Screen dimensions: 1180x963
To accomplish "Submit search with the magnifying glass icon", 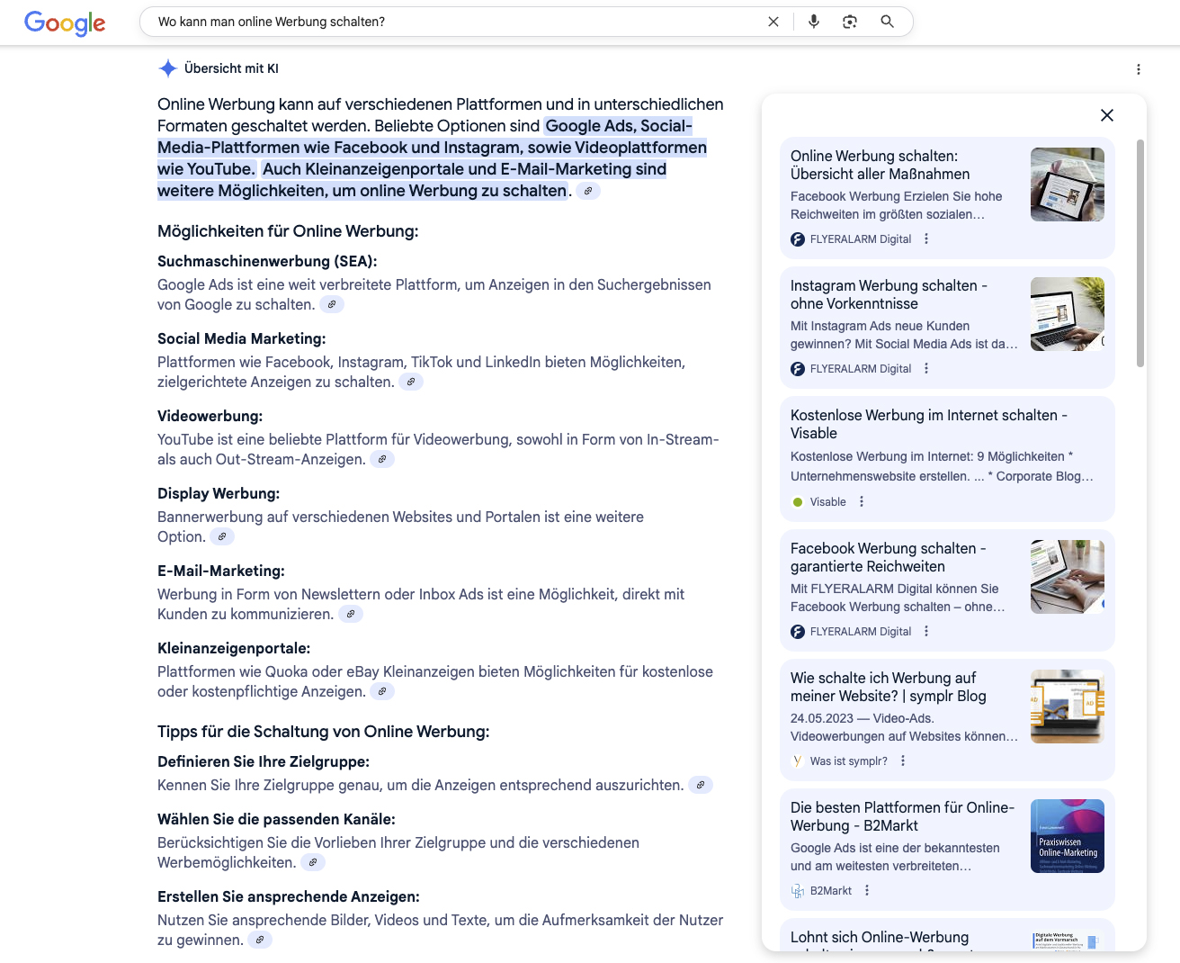I will pos(888,22).
